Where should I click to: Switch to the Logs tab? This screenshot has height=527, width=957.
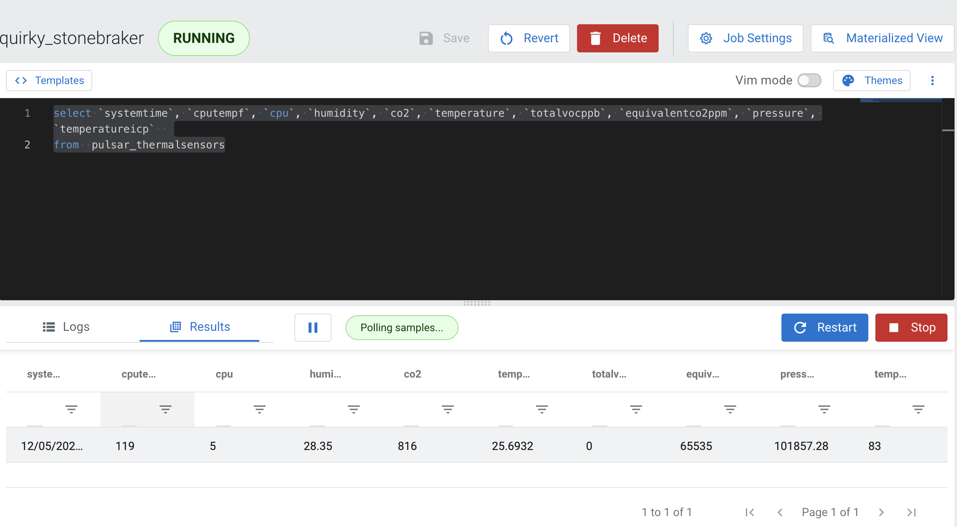pos(66,327)
